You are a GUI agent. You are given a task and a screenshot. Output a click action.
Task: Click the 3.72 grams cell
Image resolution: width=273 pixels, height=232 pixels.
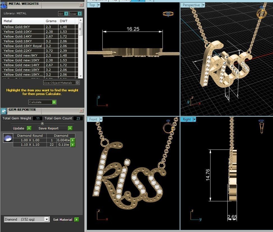[x=51, y=51]
